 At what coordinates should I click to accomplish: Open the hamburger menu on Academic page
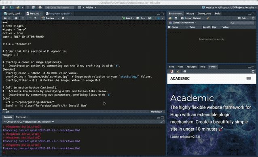tap(249, 78)
